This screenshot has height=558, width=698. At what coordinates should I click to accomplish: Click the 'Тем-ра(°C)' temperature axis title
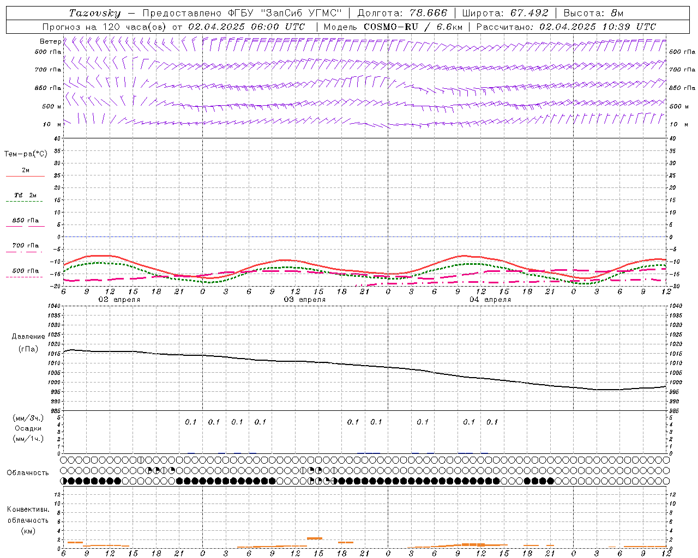[x=26, y=154]
